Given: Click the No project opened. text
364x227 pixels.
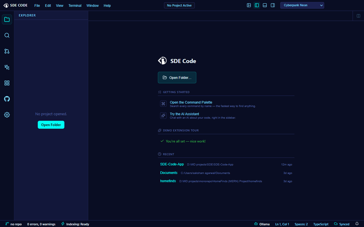Looking at the screenshot, I should [51, 114].
